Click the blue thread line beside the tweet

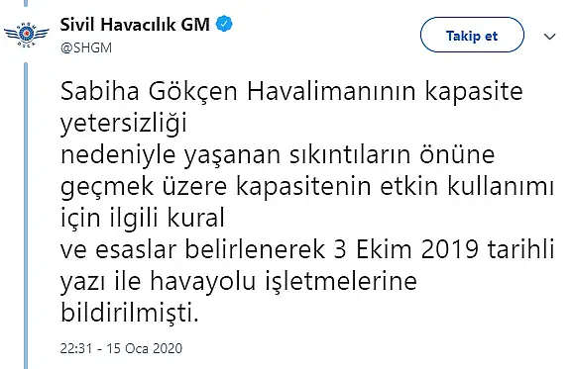pyautogui.click(x=26, y=216)
